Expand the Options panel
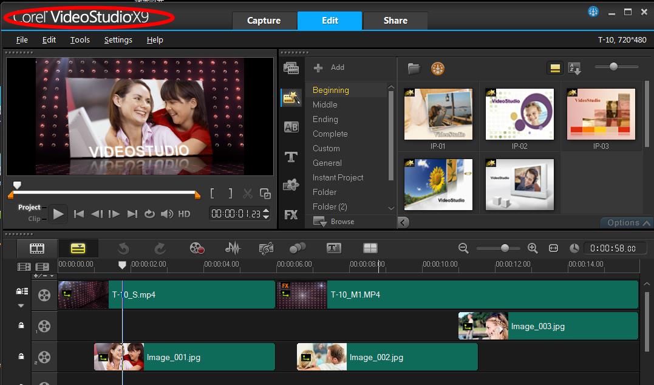This screenshot has height=385, width=654. coord(627,223)
